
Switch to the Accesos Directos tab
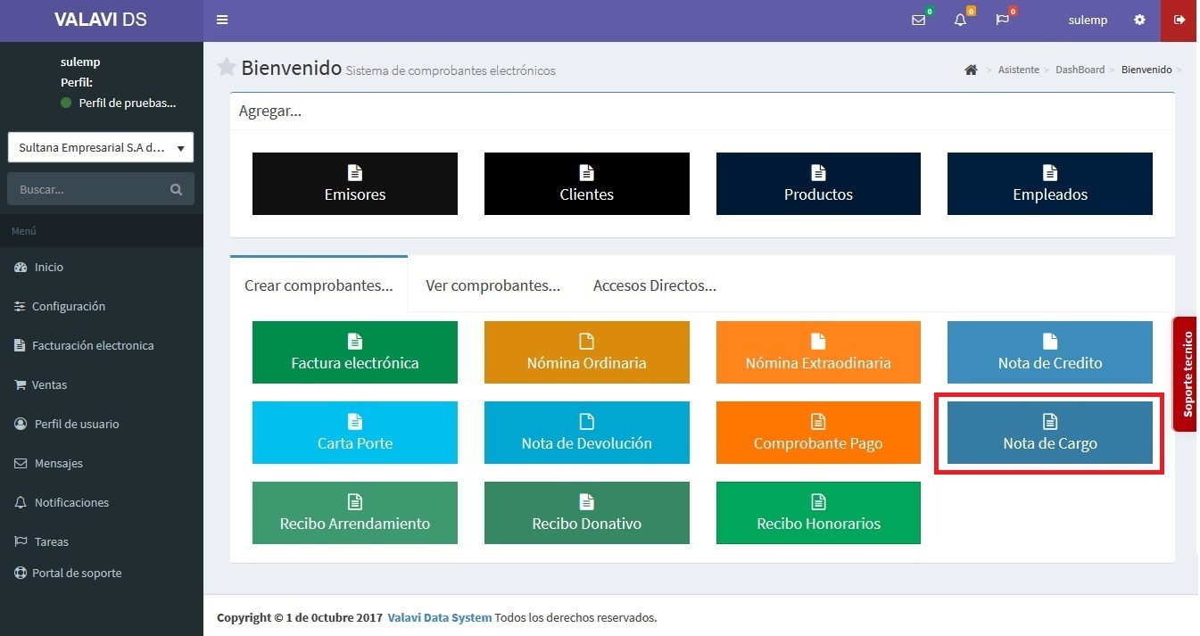pyautogui.click(x=654, y=285)
